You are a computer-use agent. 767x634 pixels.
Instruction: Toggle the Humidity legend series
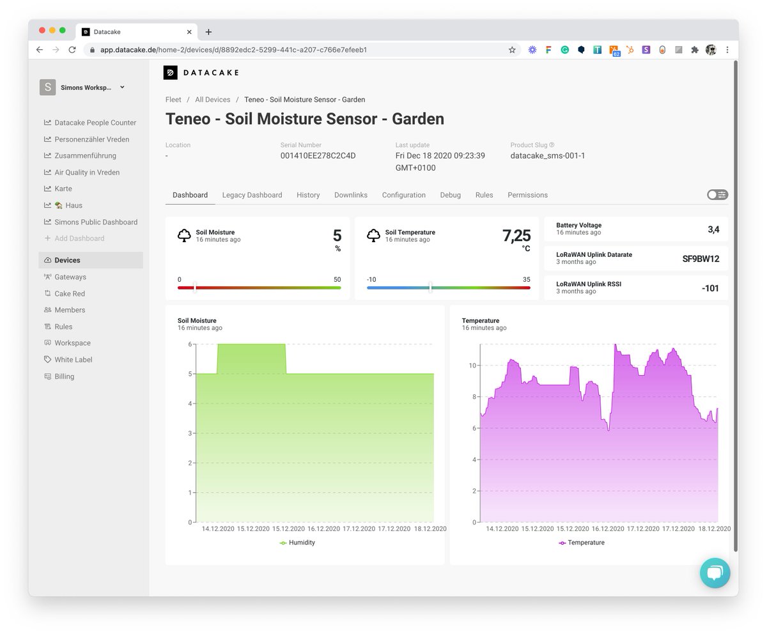[298, 543]
